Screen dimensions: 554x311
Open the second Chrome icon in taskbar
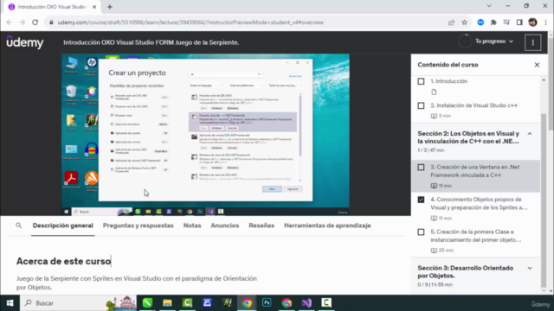(287, 303)
